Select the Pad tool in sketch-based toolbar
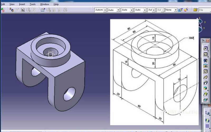The height and width of the screenshot is (132, 211). point(205,49)
